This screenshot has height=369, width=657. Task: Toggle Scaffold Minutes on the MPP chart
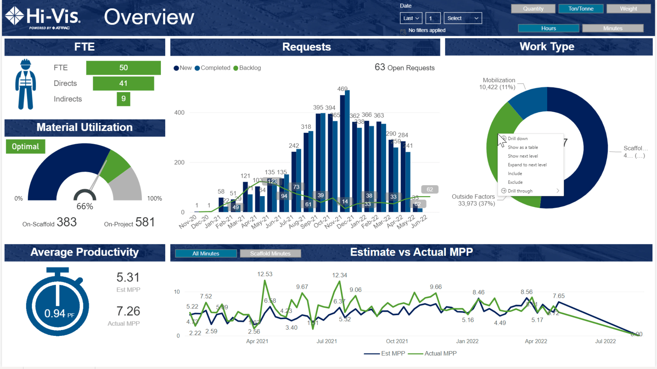pyautogui.click(x=270, y=253)
